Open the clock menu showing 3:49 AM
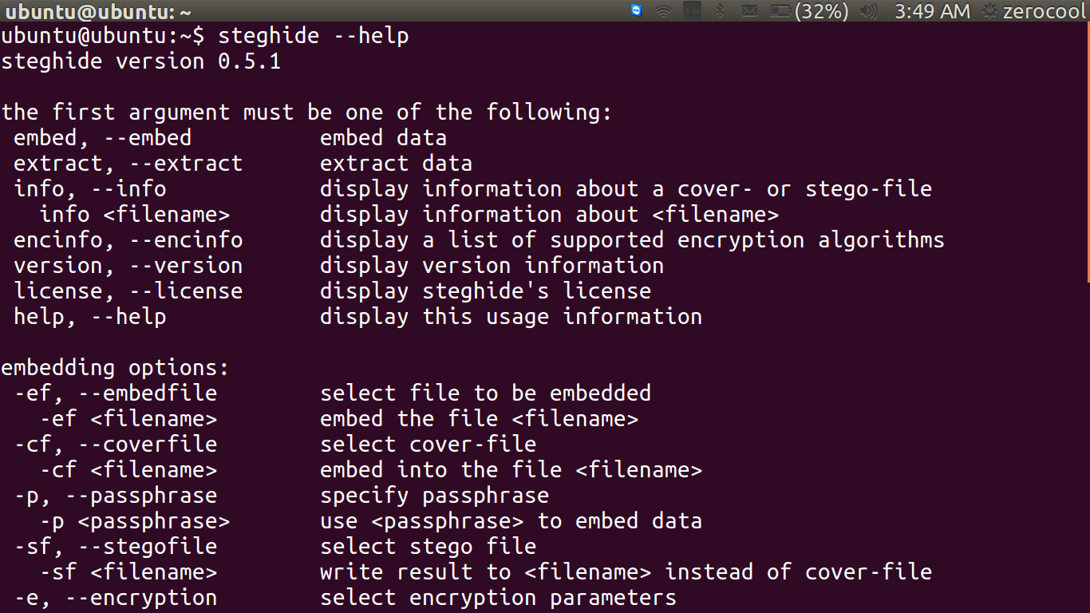Image resolution: width=1090 pixels, height=613 pixels. point(932,10)
